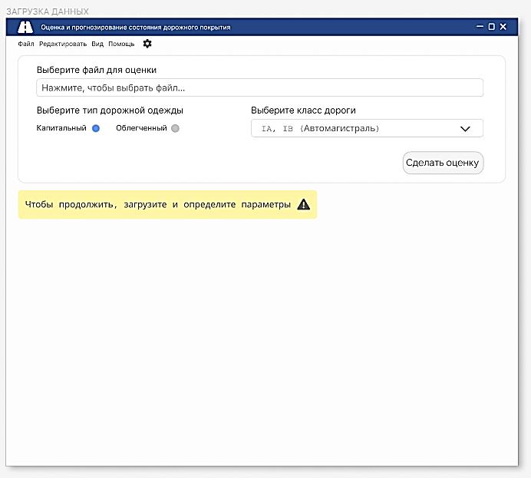Close the road assessment window

click(x=503, y=26)
